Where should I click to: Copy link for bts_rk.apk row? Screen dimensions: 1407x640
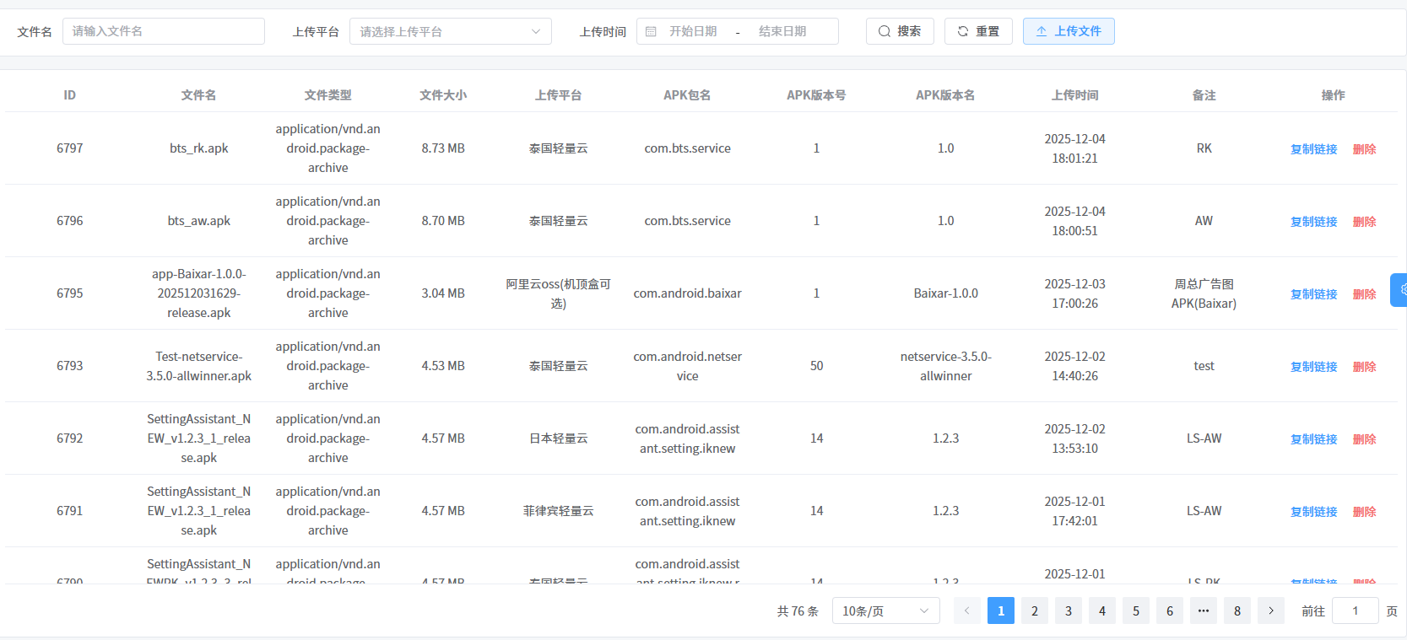1313,149
